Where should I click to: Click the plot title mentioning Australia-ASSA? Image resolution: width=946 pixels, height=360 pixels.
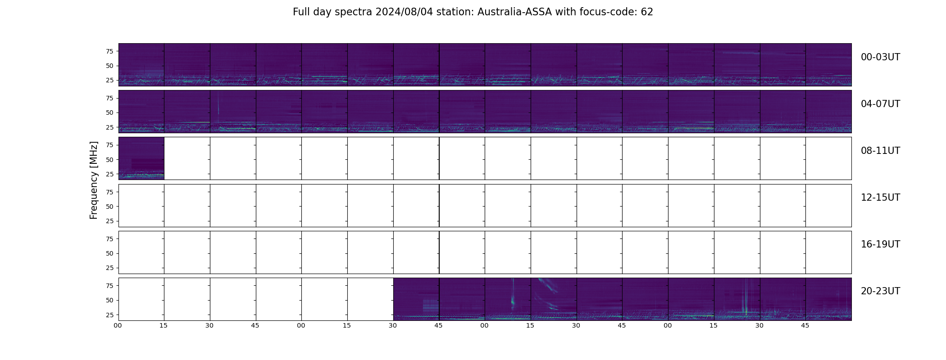pos(473,12)
